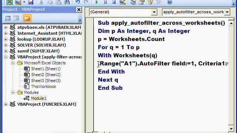Toggle Design Mode icon
This screenshot has height=133, width=237.
click(123, 2)
